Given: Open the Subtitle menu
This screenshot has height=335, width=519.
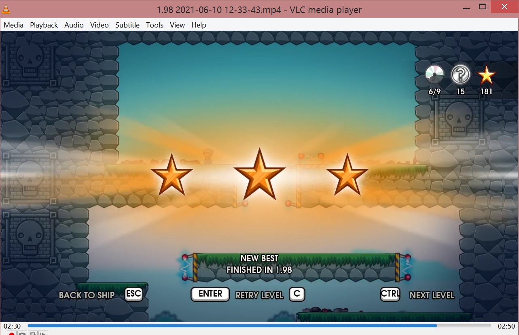Looking at the screenshot, I should pos(127,25).
